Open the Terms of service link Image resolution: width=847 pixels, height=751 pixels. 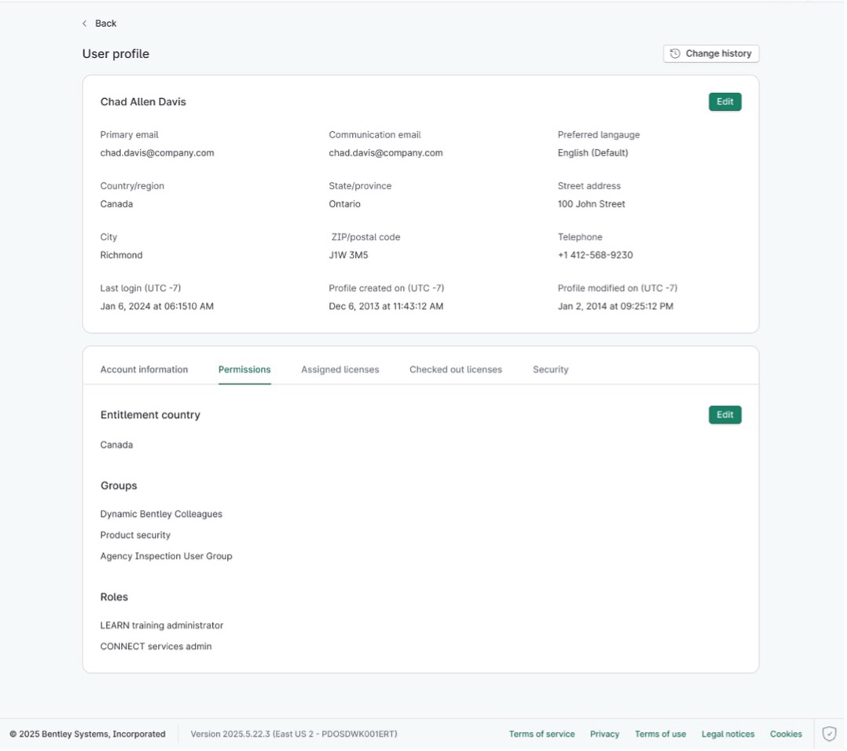[541, 734]
